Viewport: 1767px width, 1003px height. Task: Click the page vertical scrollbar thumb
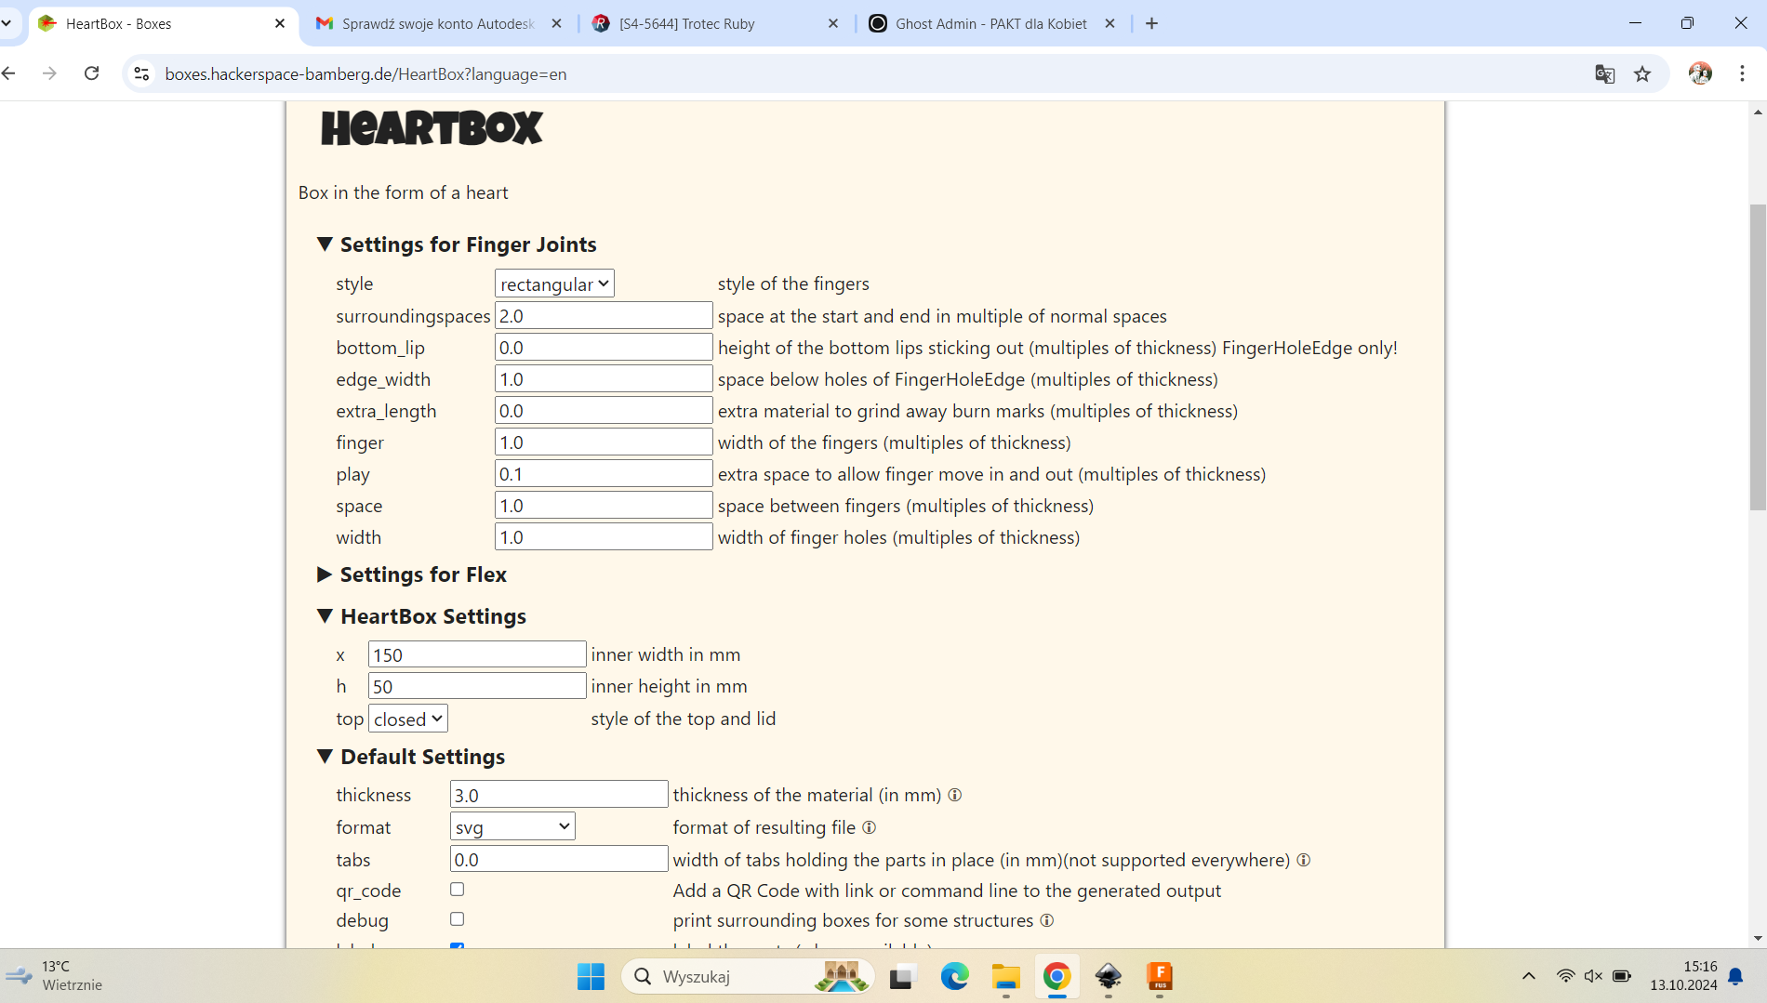point(1758,357)
